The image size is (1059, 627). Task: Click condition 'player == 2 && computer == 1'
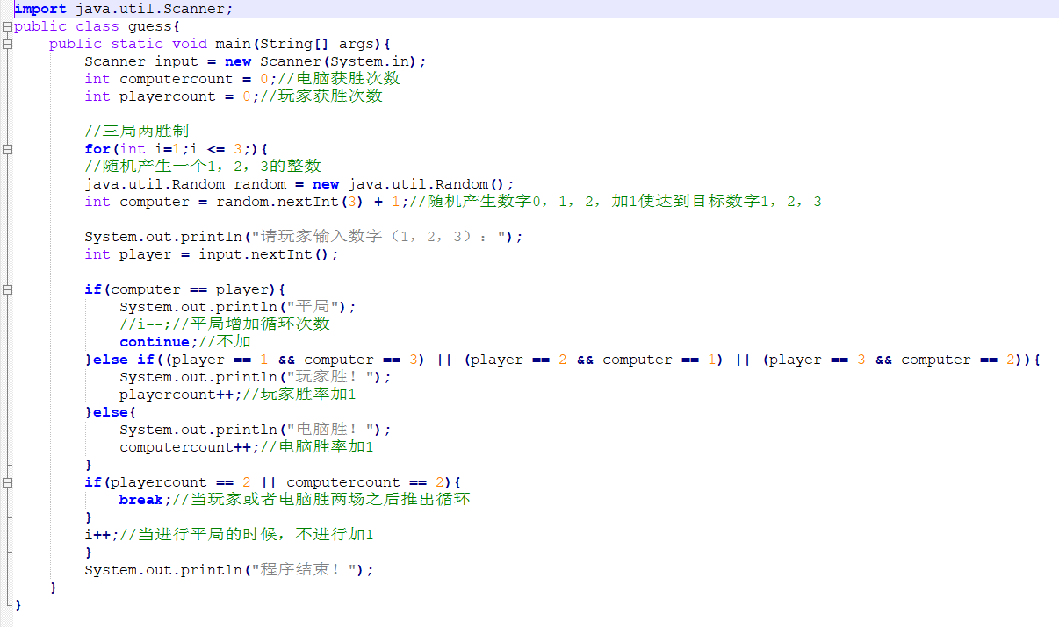(594, 360)
